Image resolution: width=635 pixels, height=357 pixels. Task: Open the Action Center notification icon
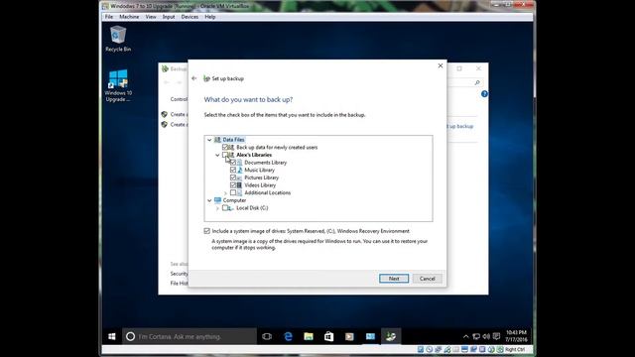(x=496, y=336)
